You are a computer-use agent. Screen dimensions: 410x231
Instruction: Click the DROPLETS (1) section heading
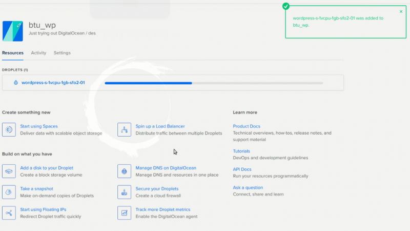click(x=15, y=70)
